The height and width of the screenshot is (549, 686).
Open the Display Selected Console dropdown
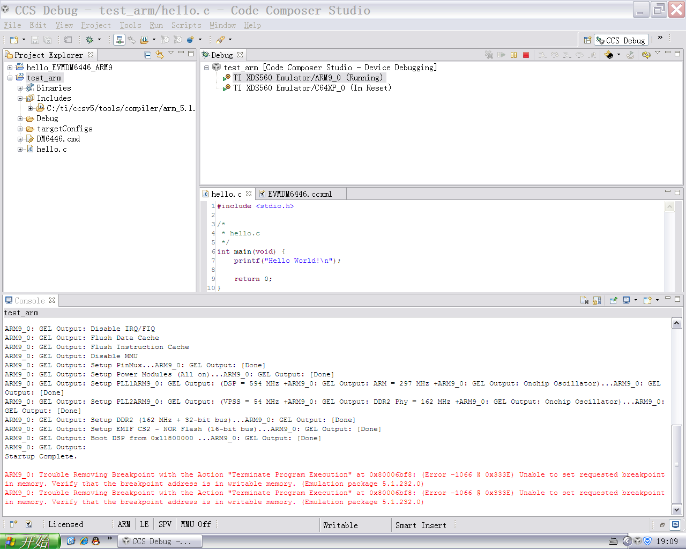click(x=636, y=300)
